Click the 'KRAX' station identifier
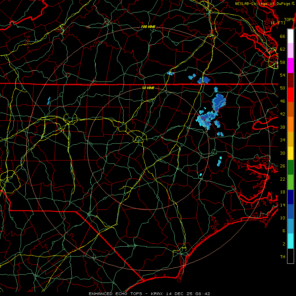 pos(157,294)
